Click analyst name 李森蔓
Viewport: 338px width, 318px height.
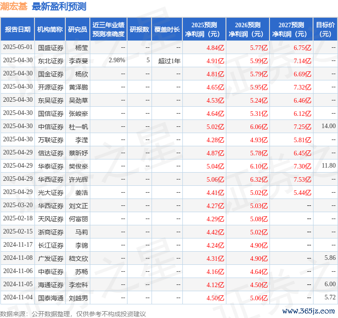click(x=78, y=60)
